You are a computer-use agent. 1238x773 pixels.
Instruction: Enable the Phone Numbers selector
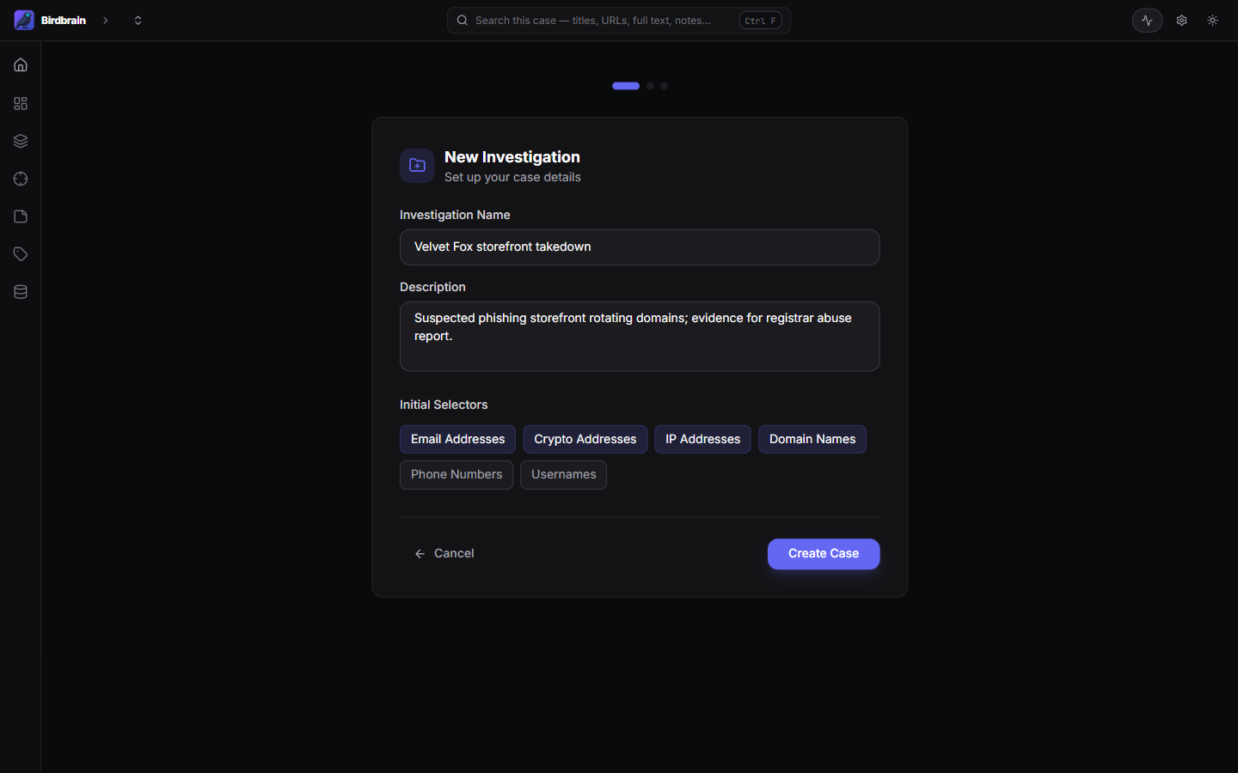[x=457, y=475]
